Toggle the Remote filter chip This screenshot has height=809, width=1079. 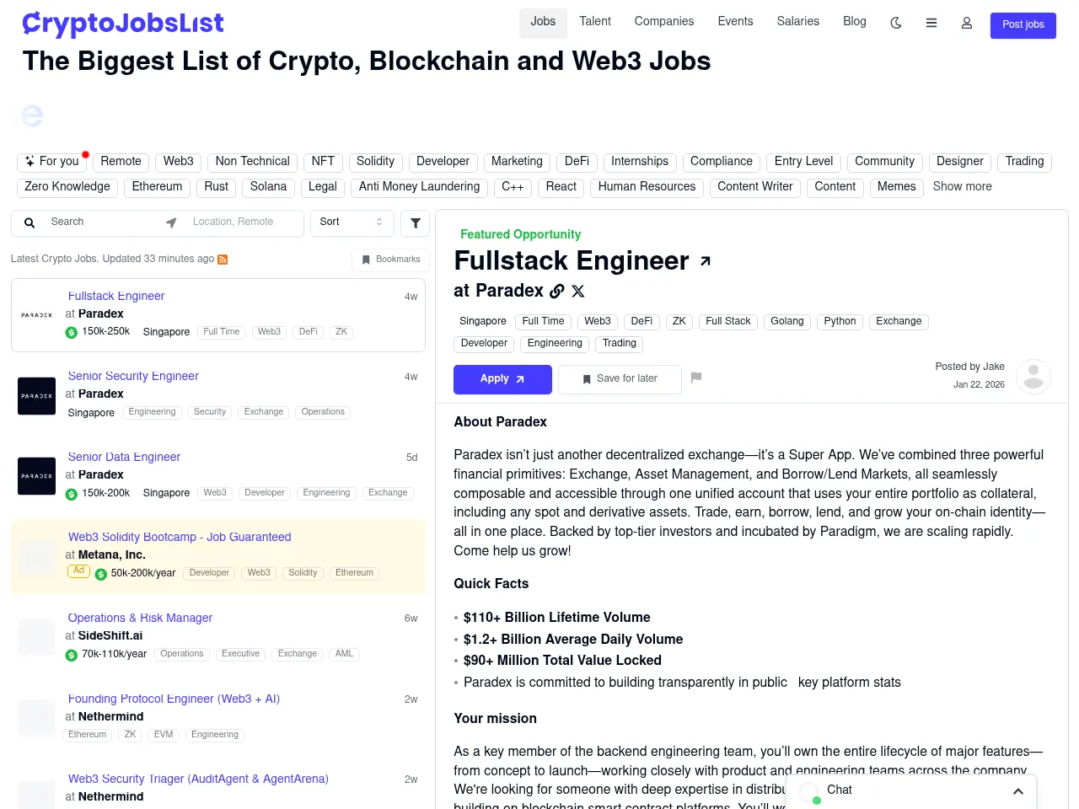click(121, 161)
